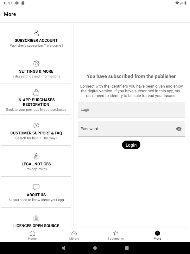The image size is (190, 254).
Task: Click the Legal Notices padlock icon
Action: click(36, 156)
